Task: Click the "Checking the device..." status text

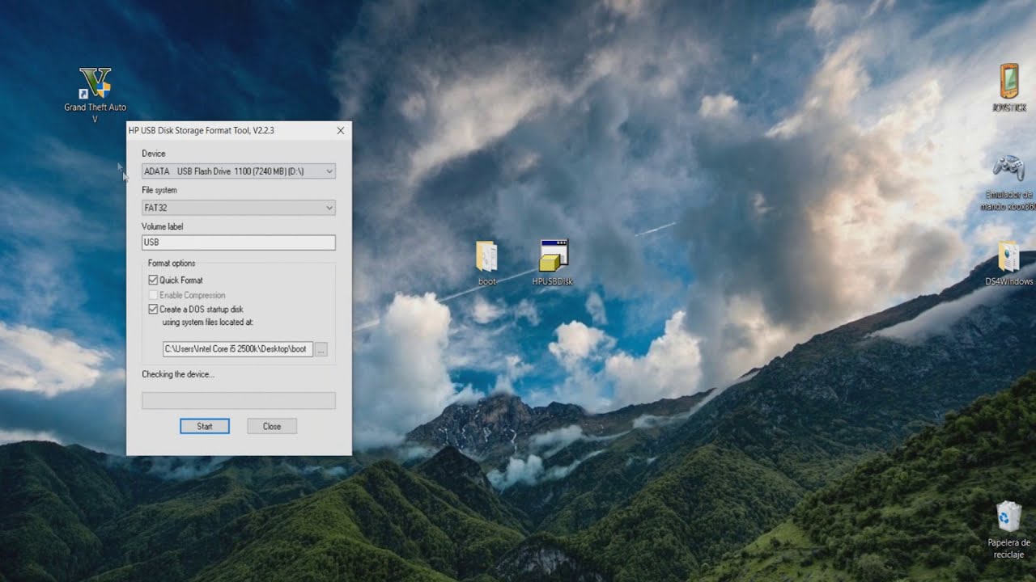Action: pos(178,374)
